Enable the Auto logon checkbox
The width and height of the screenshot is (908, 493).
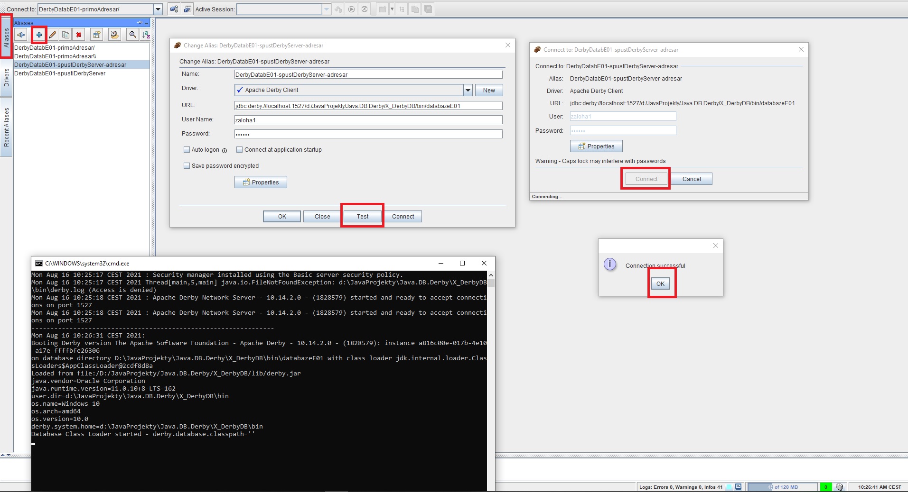pos(187,150)
